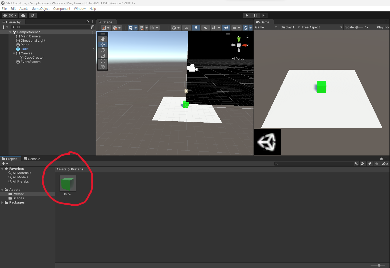This screenshot has width=390, height=268.
Task: Click Assets in the breadcrumb path
Action: pos(61,169)
